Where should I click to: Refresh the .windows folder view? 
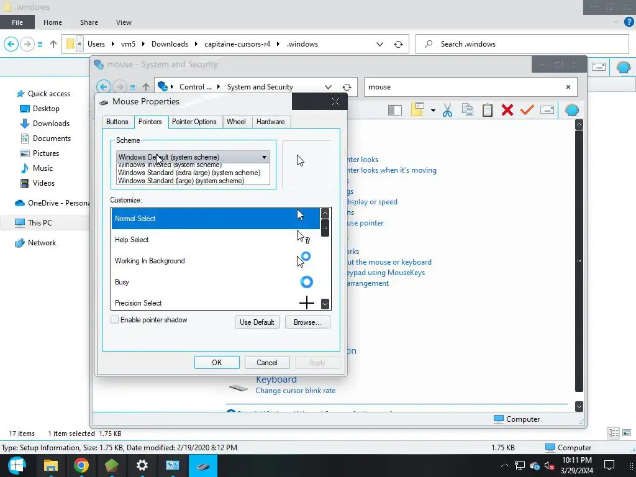pyautogui.click(x=398, y=44)
